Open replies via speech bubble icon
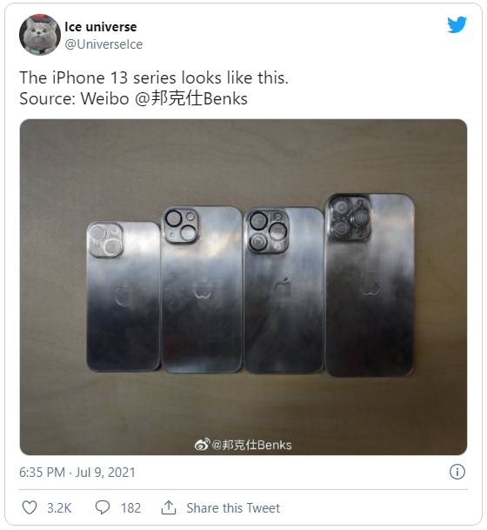The height and width of the screenshot is (530, 487). pos(103,507)
